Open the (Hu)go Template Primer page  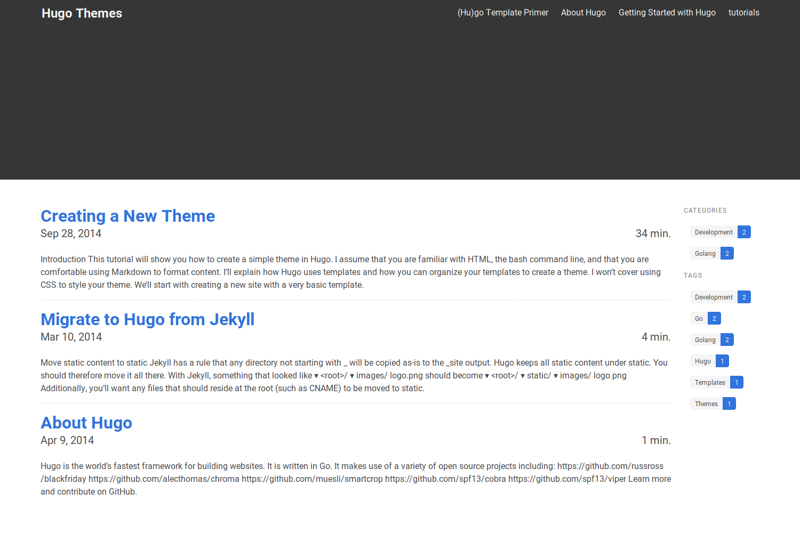[502, 12]
